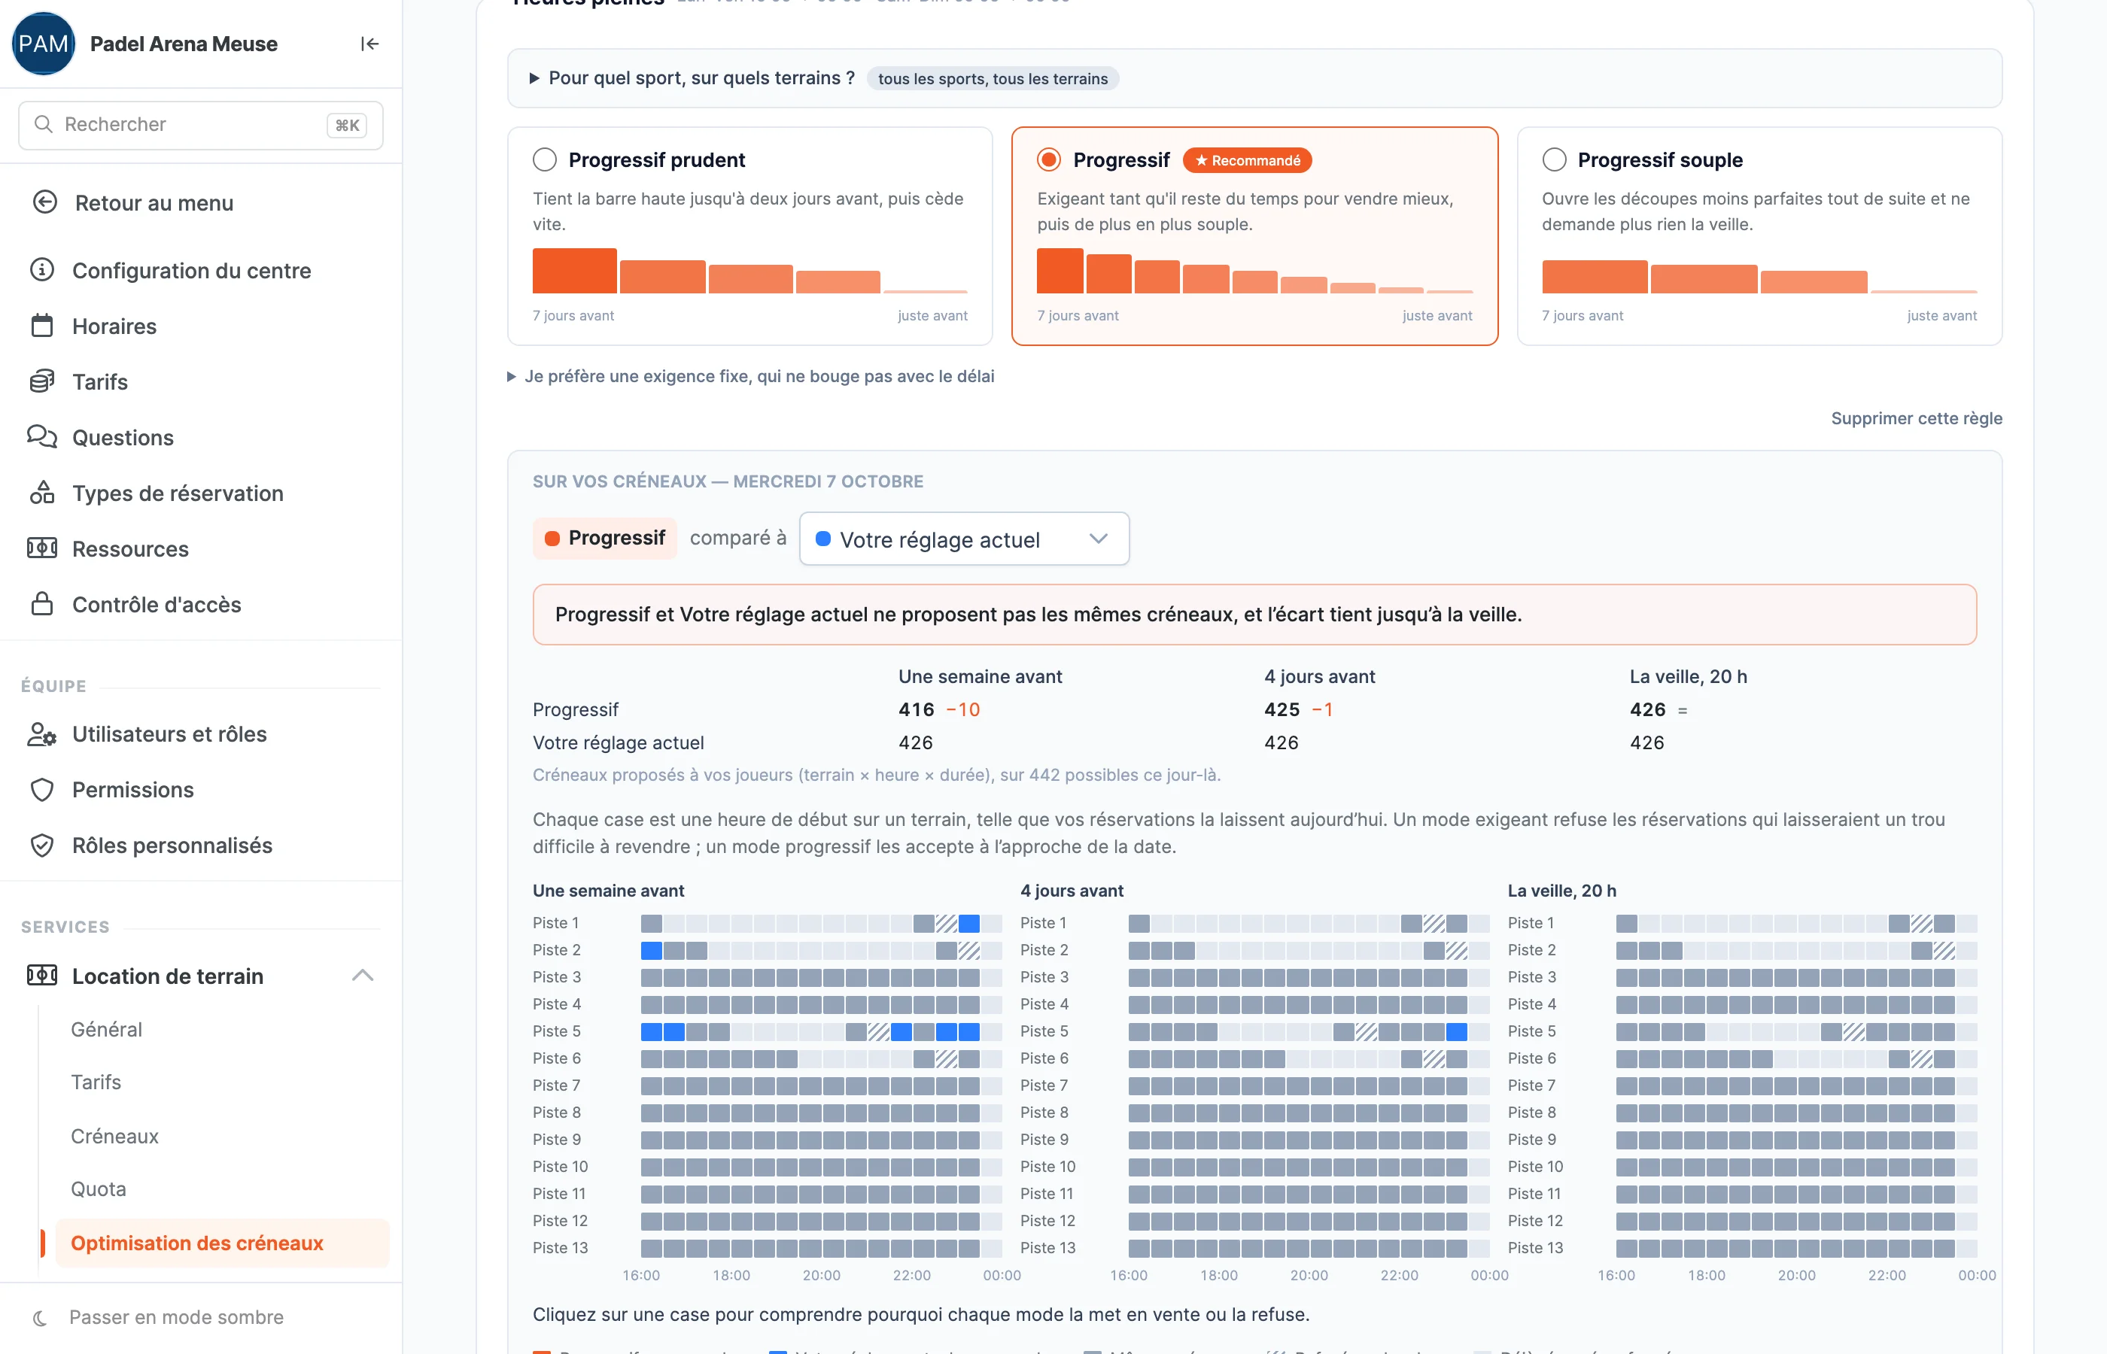This screenshot has height=1354, width=2107.
Task: Open the 'Votre réglage actuel' comparison dropdown
Action: point(964,539)
